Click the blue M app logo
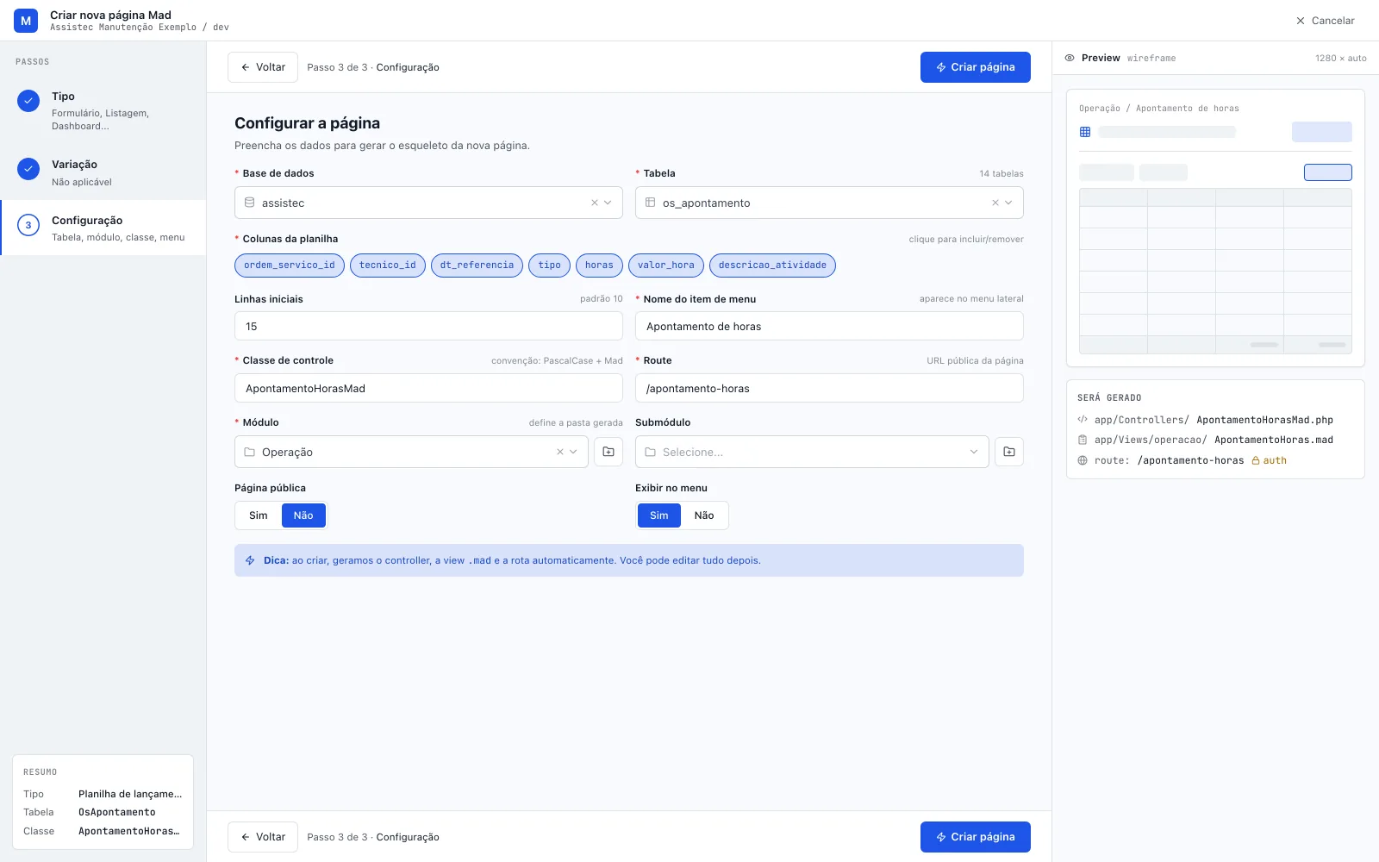Viewport: 1379px width, 862px height. pyautogui.click(x=26, y=21)
